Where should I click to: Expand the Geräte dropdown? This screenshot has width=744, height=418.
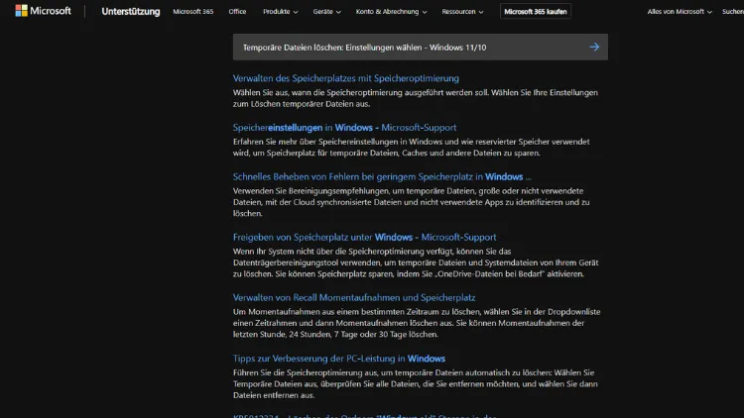(x=327, y=11)
